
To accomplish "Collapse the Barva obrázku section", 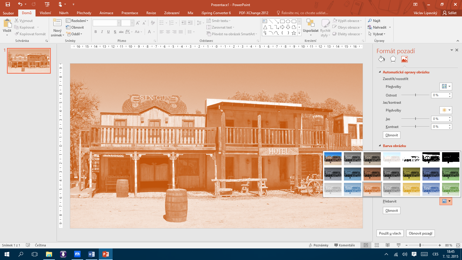I will point(380,146).
